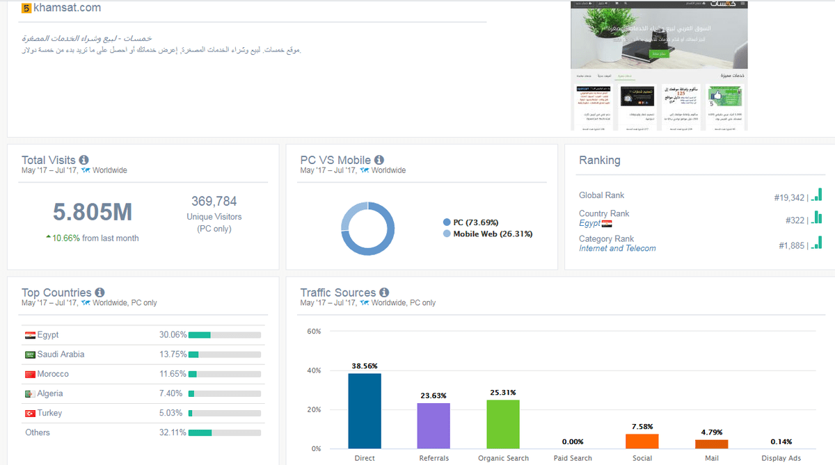Click the Traffic Sources info icon

pos(384,293)
